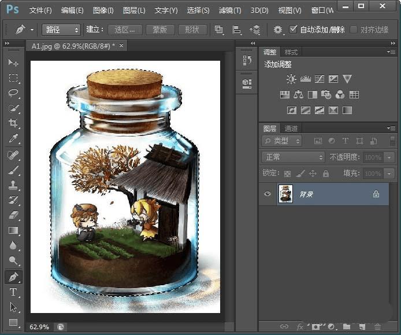The image size is (401, 335).
Task: Select the Move tool
Action: coord(13,62)
